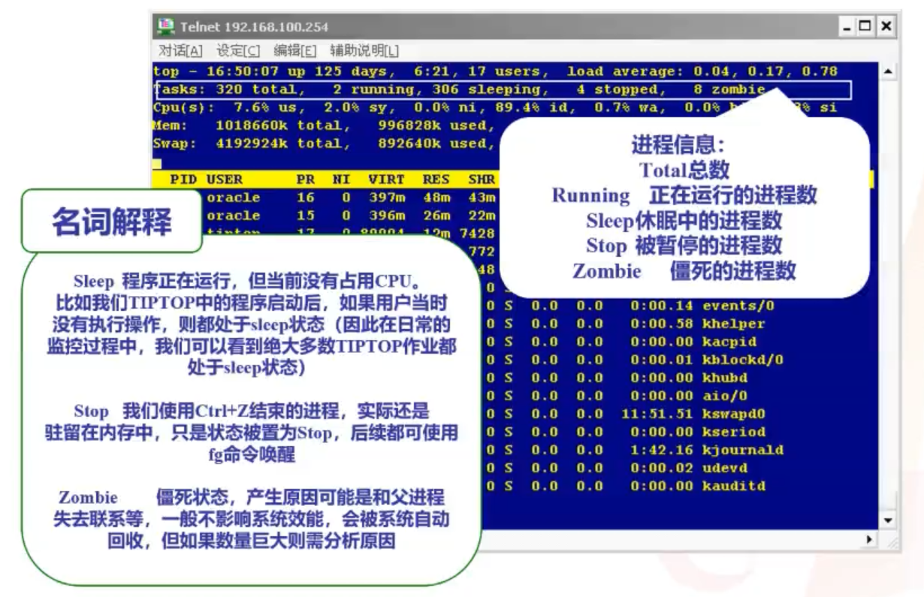Select the kjournald process name
Viewport: 924px width, 597px height.
[x=743, y=451]
